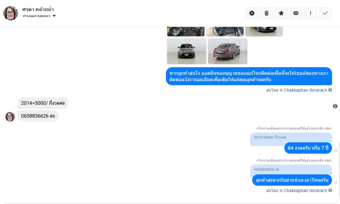Open the rear view car photo thumbnail
This screenshot has width=340, height=204.
pos(228,51)
